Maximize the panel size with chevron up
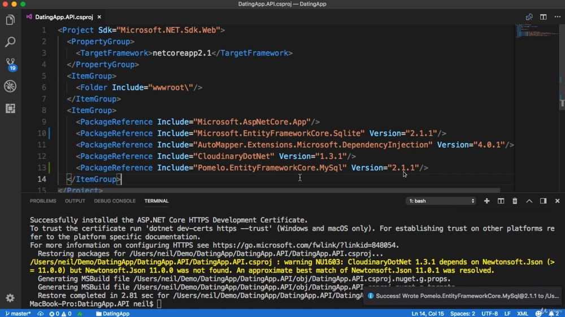The width and height of the screenshot is (565, 317). click(x=529, y=201)
